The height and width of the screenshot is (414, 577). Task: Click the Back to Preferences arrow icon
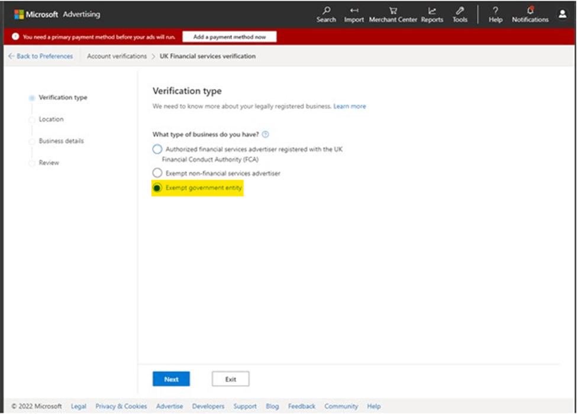(11, 56)
